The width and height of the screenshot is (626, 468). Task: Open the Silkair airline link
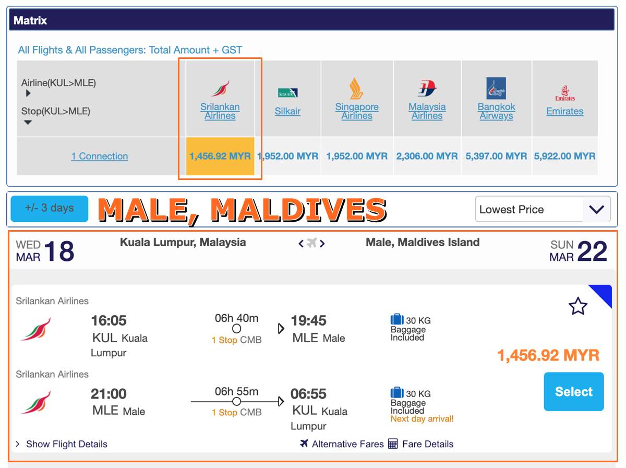pos(287,111)
